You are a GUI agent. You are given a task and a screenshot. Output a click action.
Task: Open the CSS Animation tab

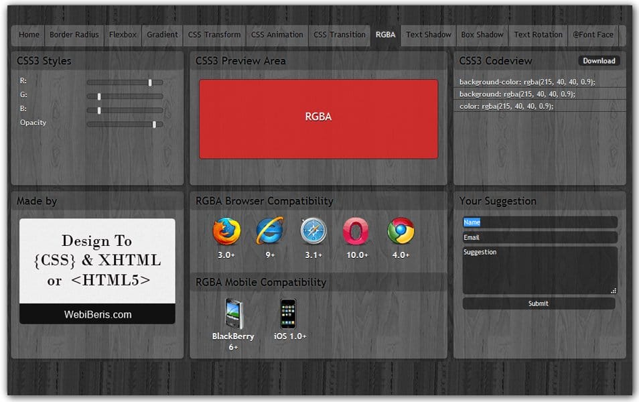click(277, 35)
